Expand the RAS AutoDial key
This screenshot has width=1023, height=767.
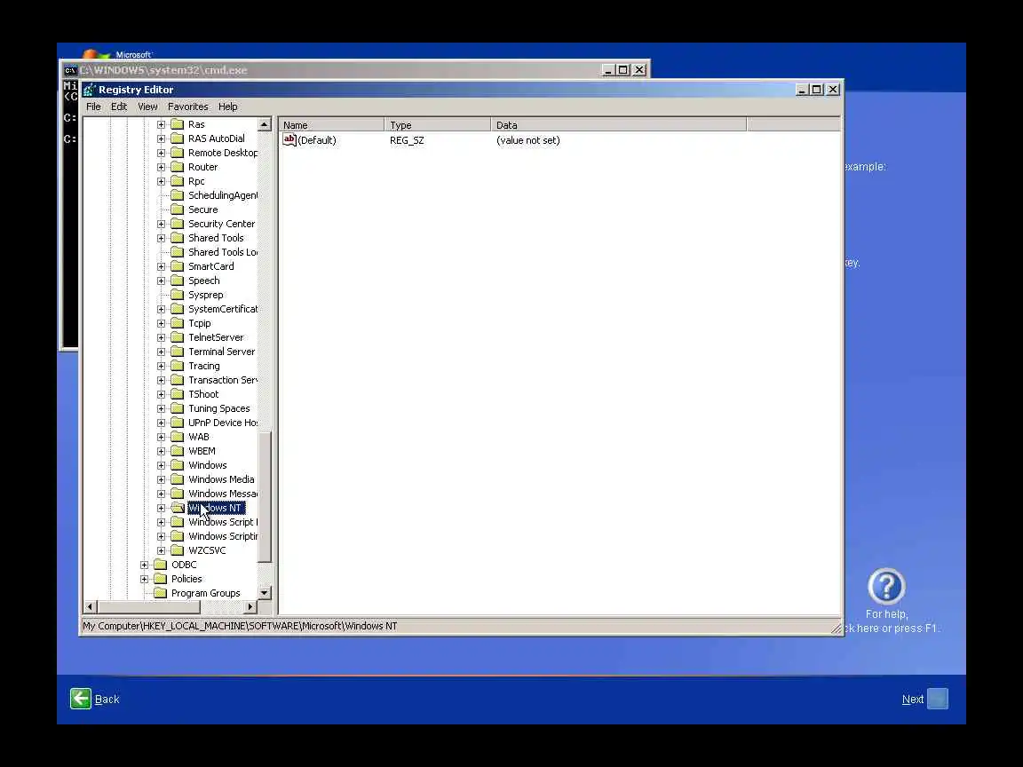pyautogui.click(x=161, y=138)
